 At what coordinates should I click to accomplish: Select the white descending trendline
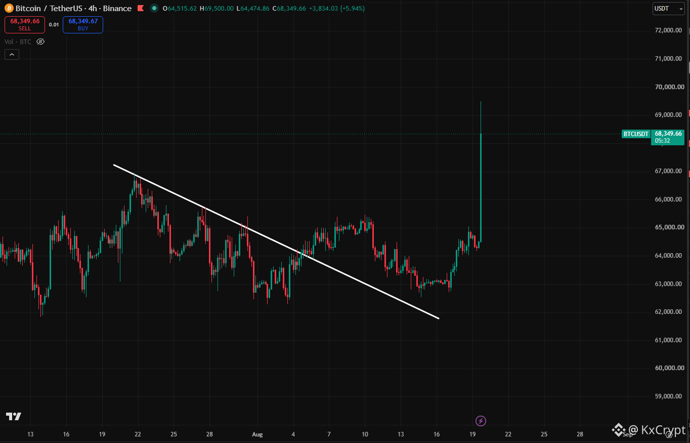coord(276,241)
